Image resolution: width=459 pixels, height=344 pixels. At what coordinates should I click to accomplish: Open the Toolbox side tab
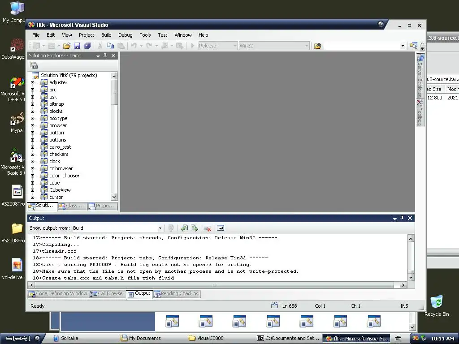tap(420, 113)
